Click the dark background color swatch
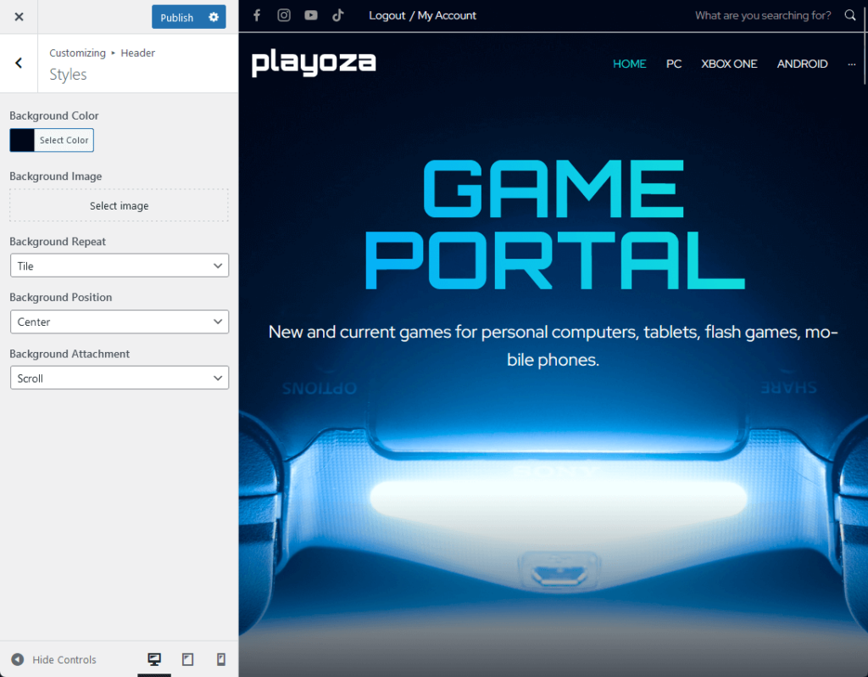The image size is (868, 677). [22, 140]
